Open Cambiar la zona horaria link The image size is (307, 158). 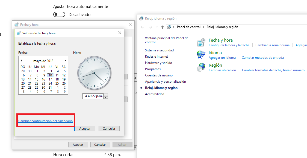click(272, 45)
